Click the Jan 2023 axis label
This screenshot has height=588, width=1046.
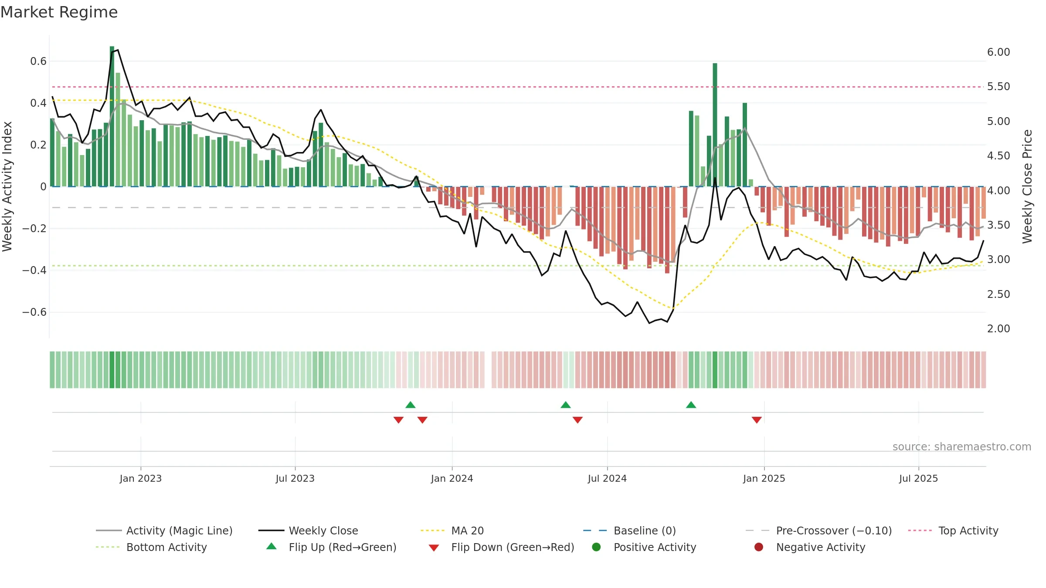(141, 479)
